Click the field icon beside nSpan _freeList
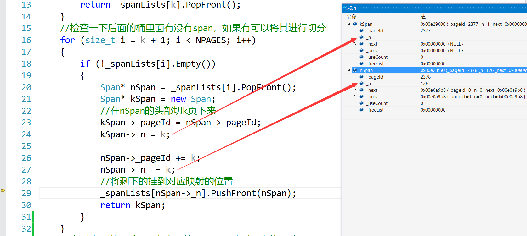 point(361,110)
